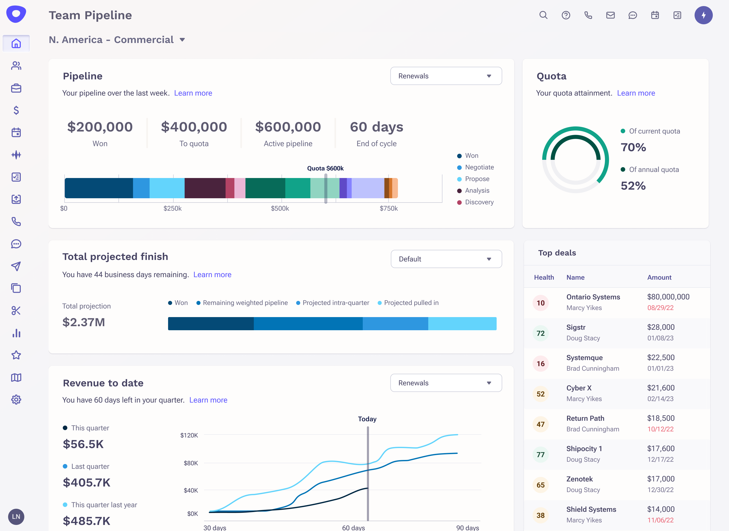Sort top deals by Health column
729x531 pixels.
coord(544,277)
